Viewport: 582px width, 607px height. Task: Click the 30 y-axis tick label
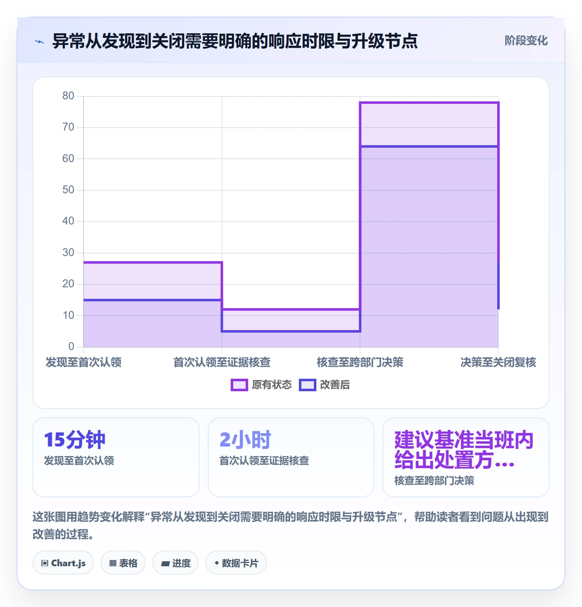(x=68, y=253)
